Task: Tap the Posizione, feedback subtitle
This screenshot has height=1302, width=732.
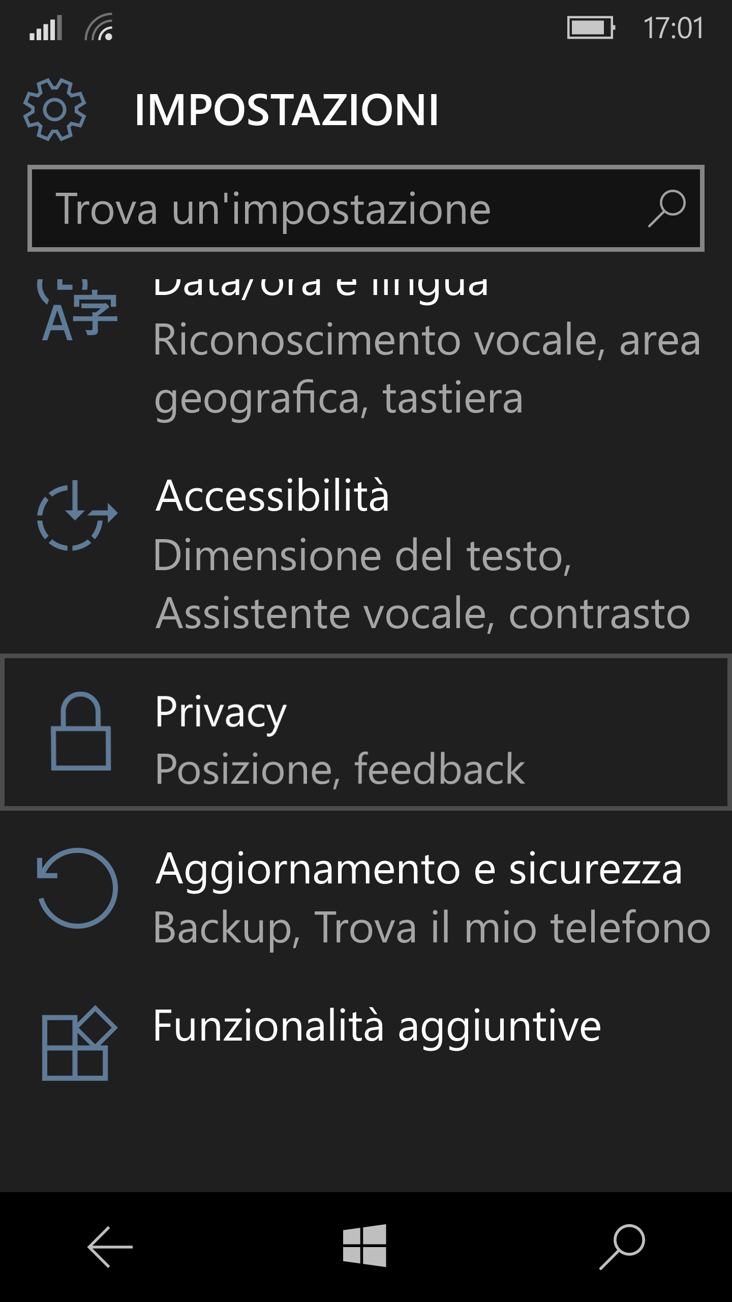Action: point(340,769)
